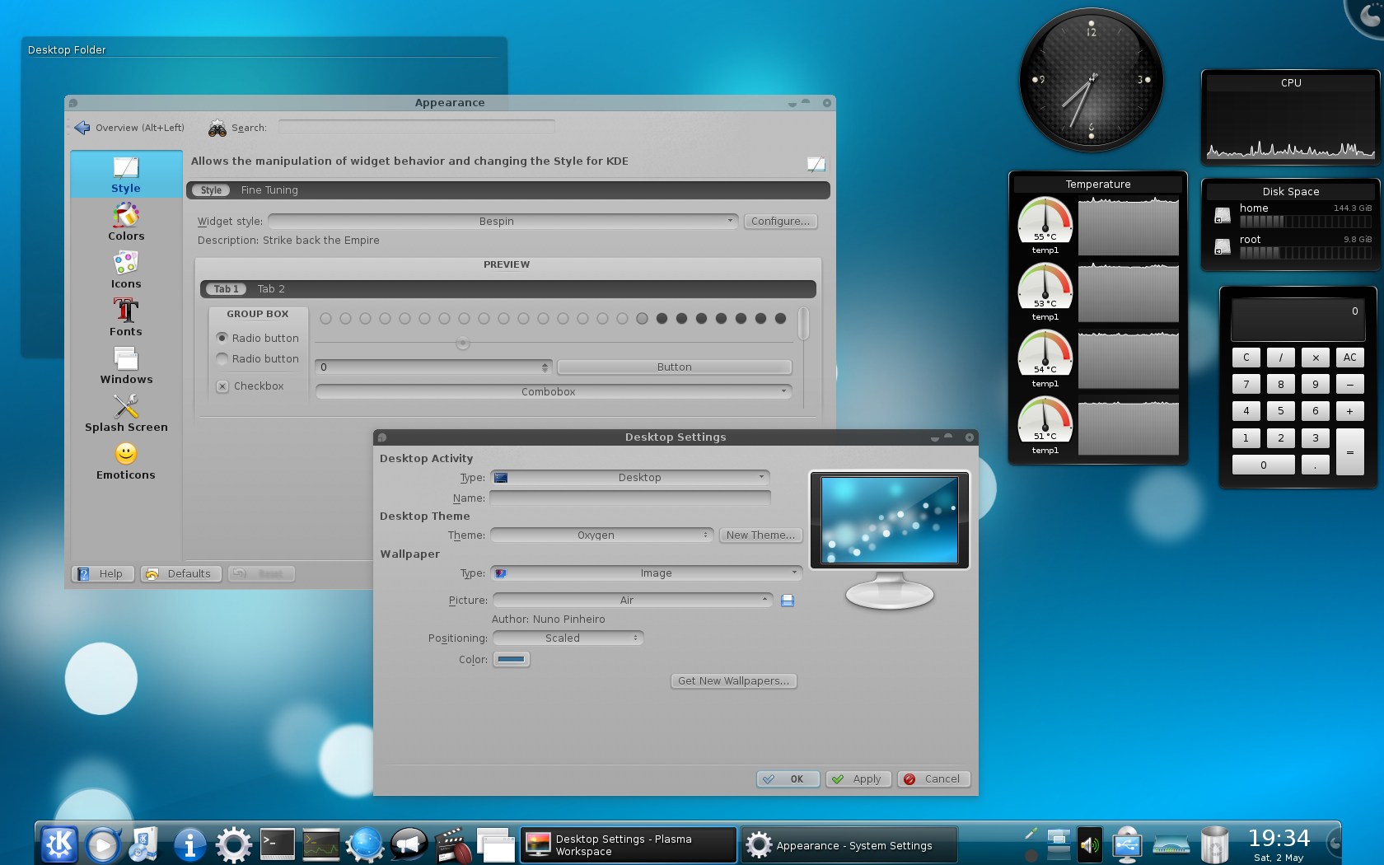The image size is (1384, 865).
Task: Open the blue info icon in panel
Action: [x=190, y=844]
